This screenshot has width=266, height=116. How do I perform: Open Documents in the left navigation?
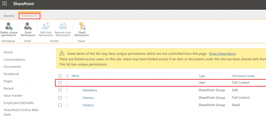pos(12,67)
